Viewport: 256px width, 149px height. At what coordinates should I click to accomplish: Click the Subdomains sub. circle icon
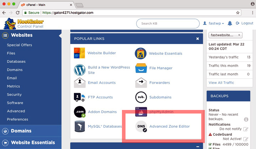(x=141, y=97)
